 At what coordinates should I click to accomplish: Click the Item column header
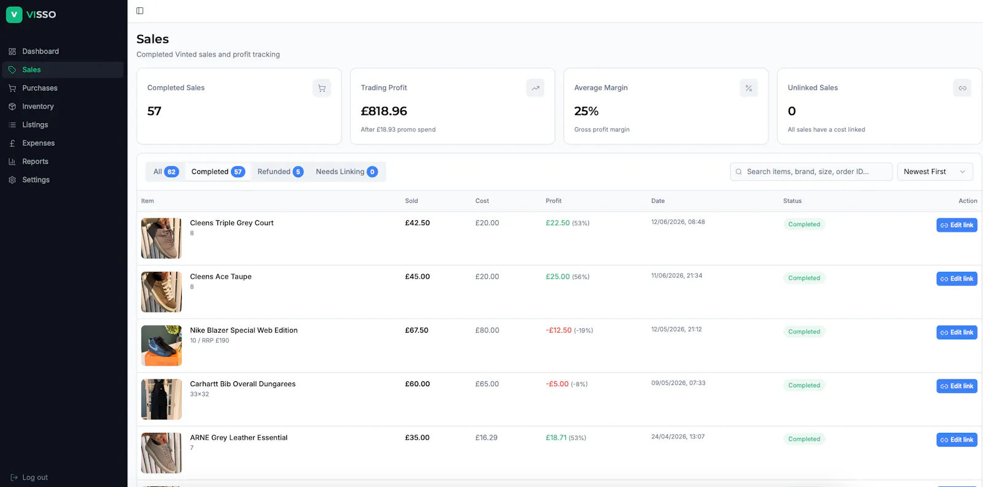pos(147,201)
